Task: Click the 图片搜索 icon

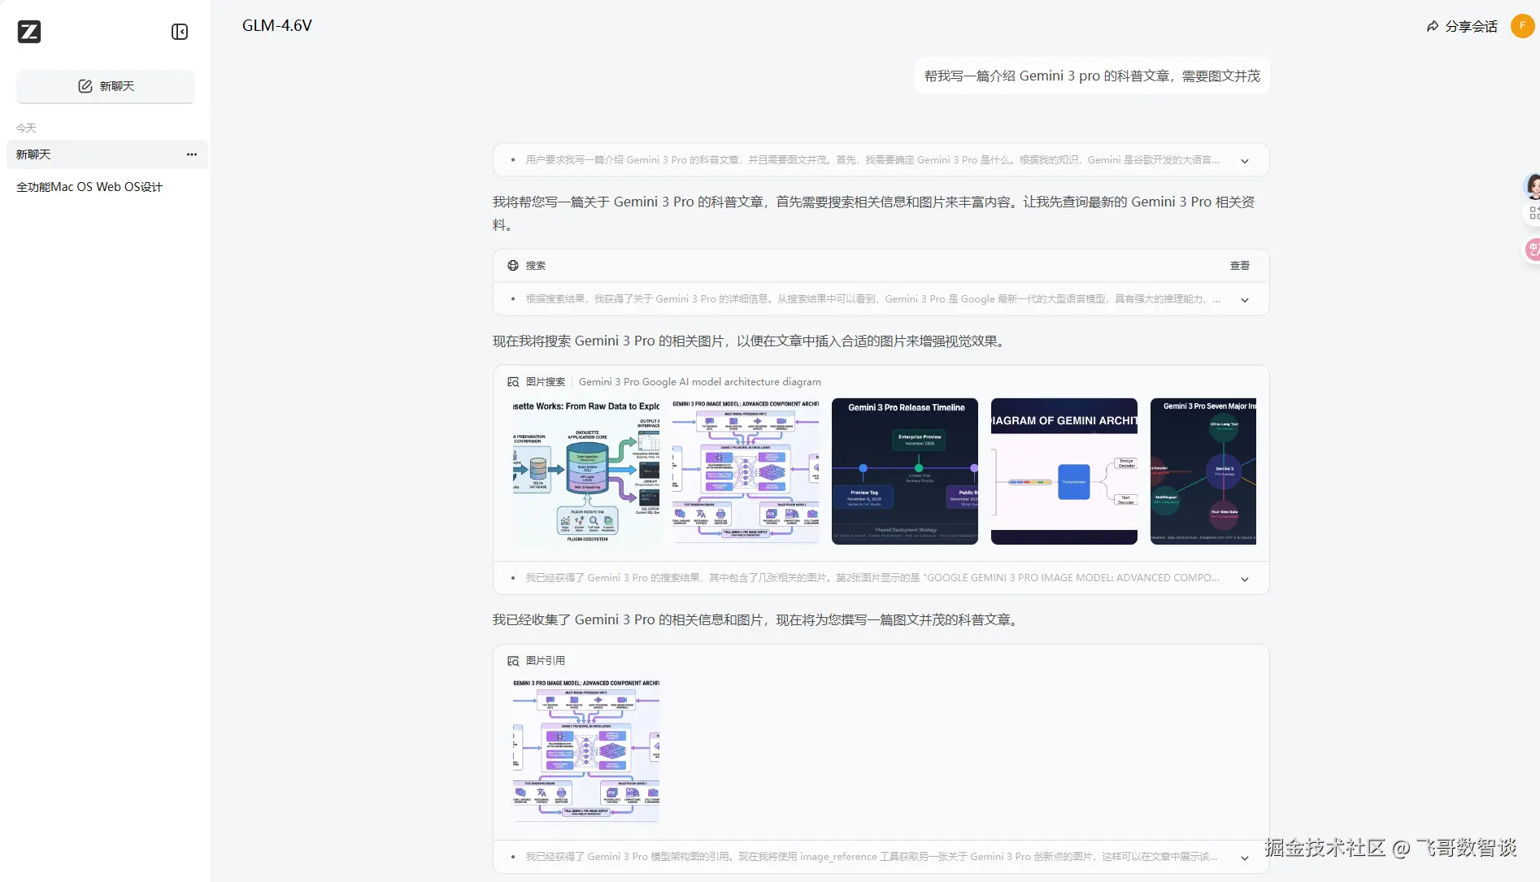Action: point(513,382)
